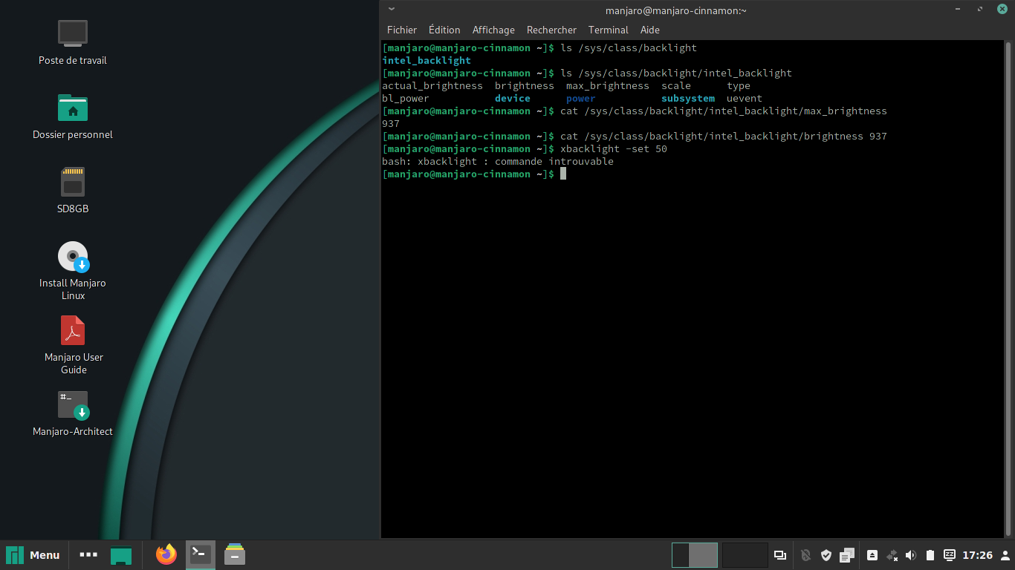Open the window list applet icon

pyautogui.click(x=780, y=555)
